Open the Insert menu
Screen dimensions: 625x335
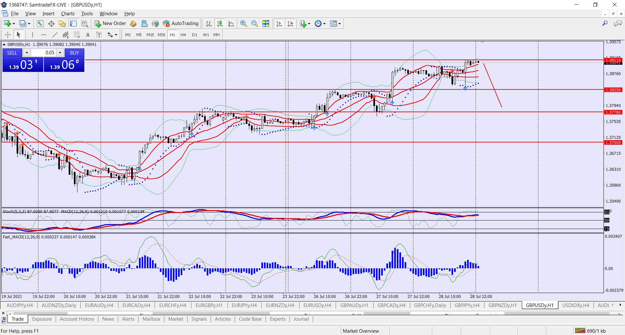click(x=48, y=14)
